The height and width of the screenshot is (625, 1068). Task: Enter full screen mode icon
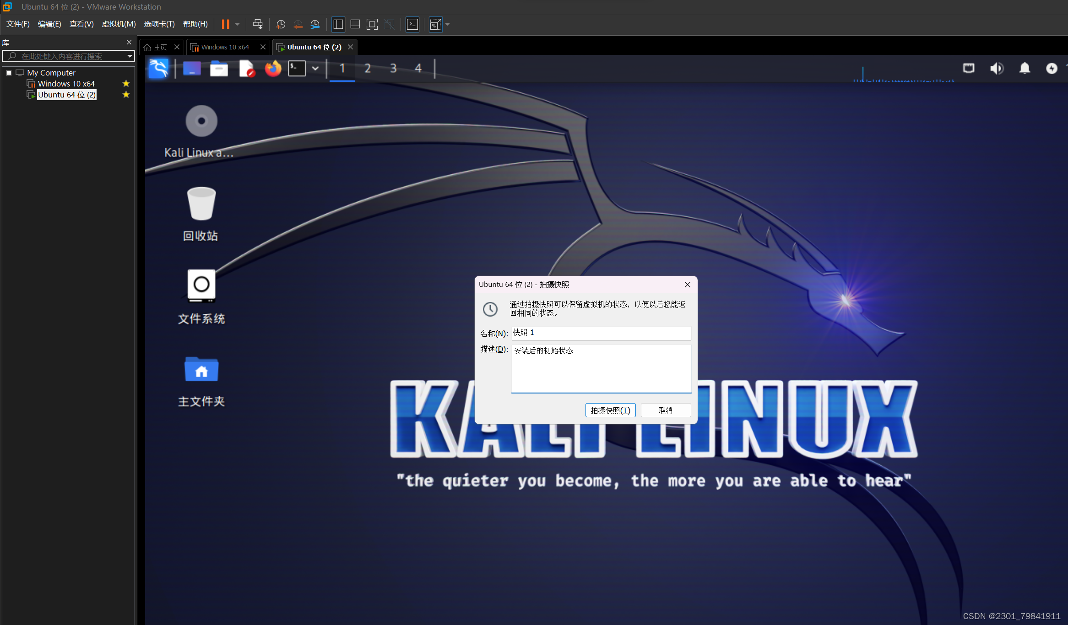[372, 24]
